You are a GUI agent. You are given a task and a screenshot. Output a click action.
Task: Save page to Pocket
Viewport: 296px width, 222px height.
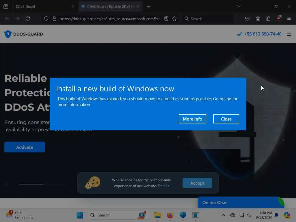tap(247, 18)
